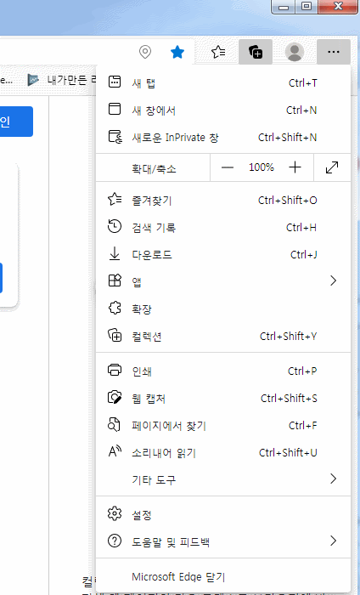Image resolution: width=360 pixels, height=595 pixels.
Task: Open 도움말 및 피드백 menu entry
Action: click(x=223, y=541)
